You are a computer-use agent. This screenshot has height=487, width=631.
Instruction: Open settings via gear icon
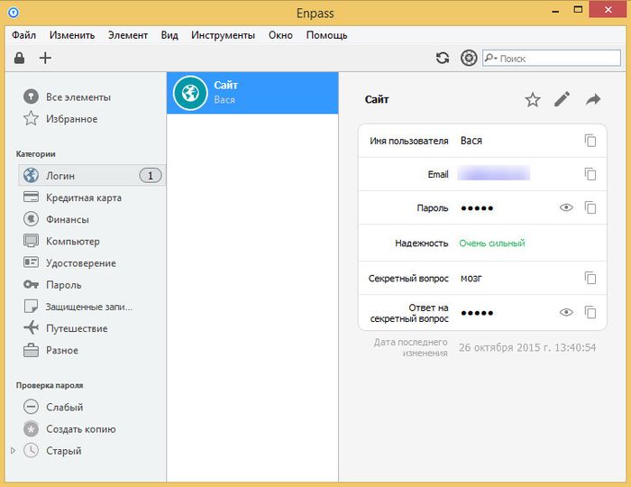pyautogui.click(x=469, y=58)
